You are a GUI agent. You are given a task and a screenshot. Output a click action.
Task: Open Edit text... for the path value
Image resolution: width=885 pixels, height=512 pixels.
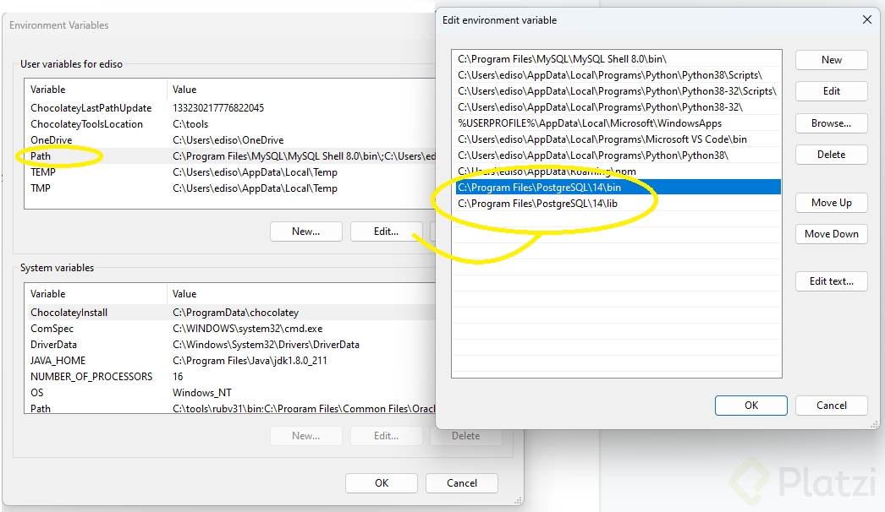(x=832, y=281)
